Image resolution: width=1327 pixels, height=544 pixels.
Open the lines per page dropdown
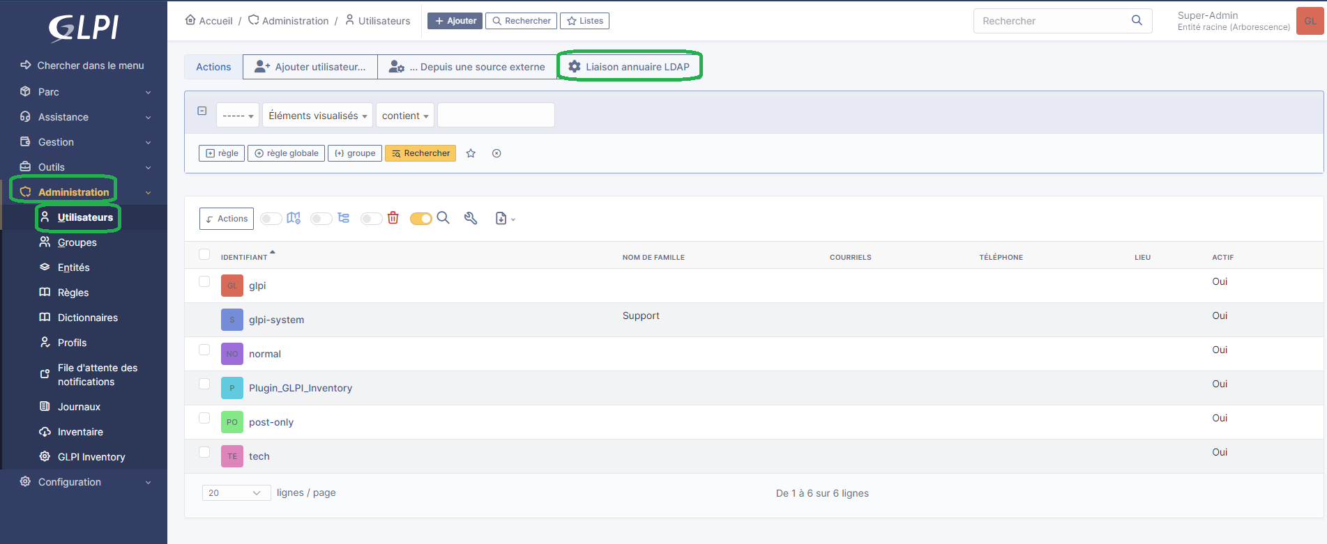(236, 492)
